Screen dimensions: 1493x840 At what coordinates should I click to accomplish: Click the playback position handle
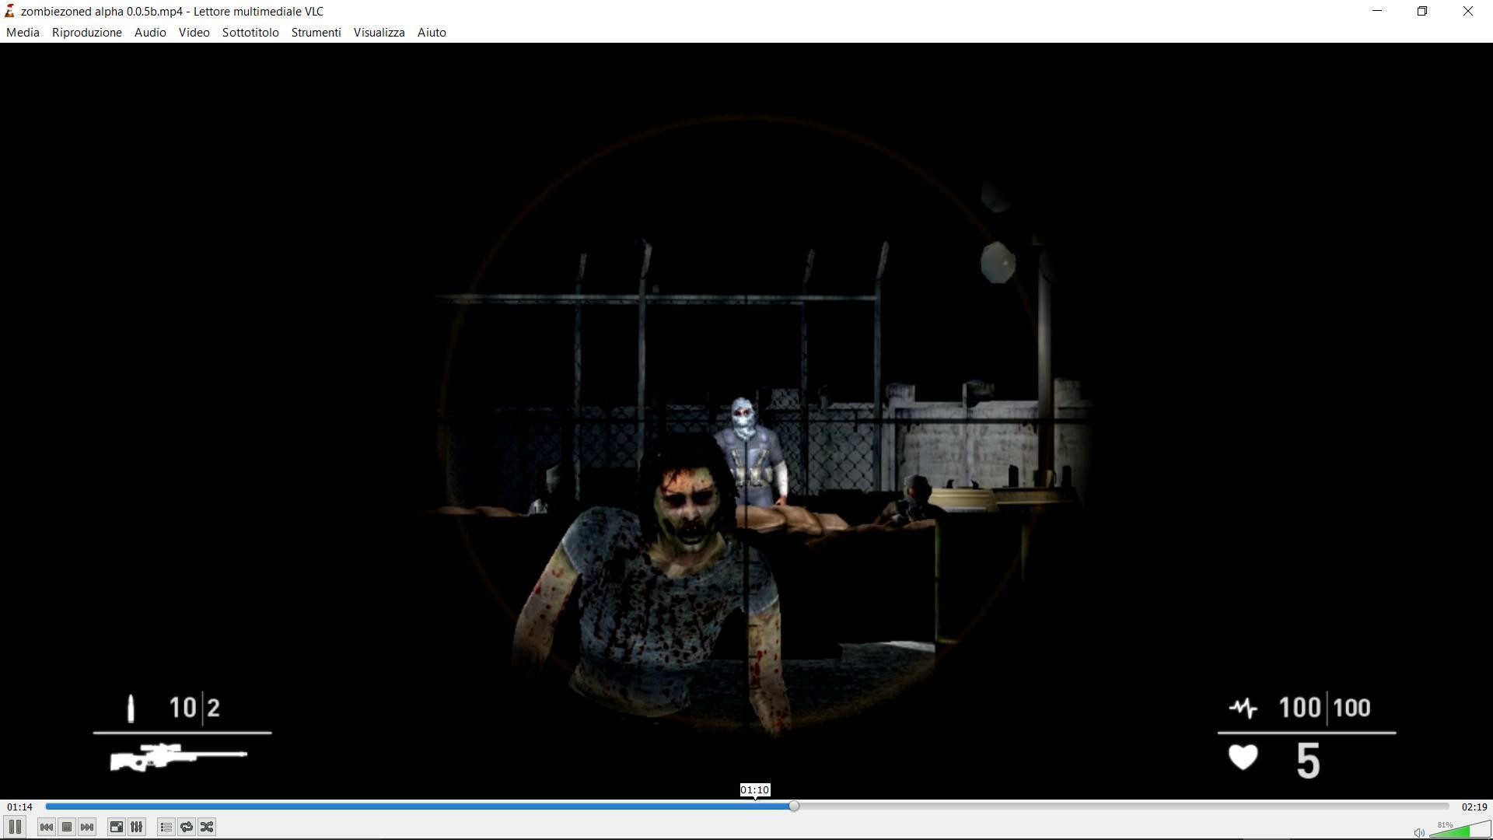point(793,807)
